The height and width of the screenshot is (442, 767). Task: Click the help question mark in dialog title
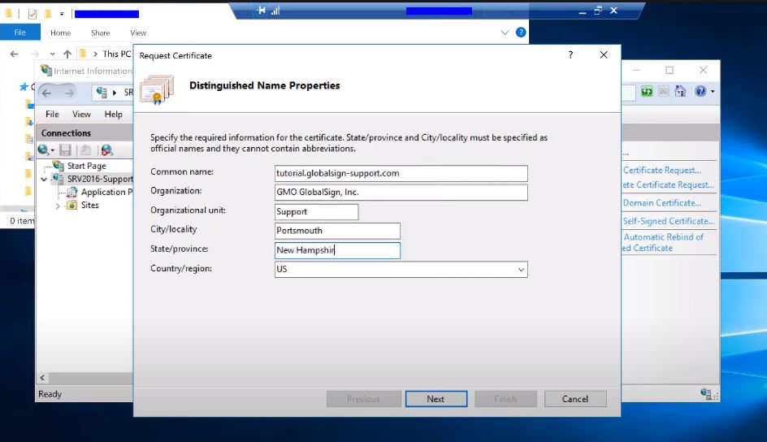[x=570, y=54]
